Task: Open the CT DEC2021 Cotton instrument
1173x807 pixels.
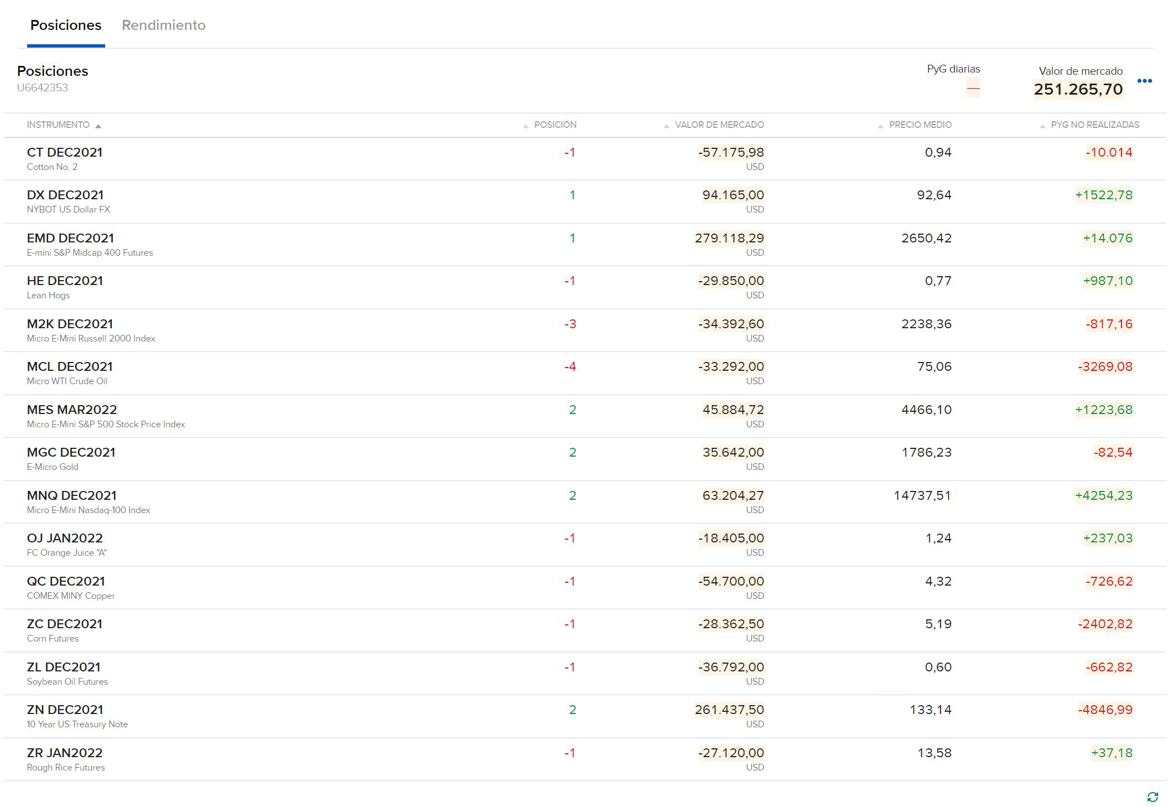Action: tap(65, 153)
